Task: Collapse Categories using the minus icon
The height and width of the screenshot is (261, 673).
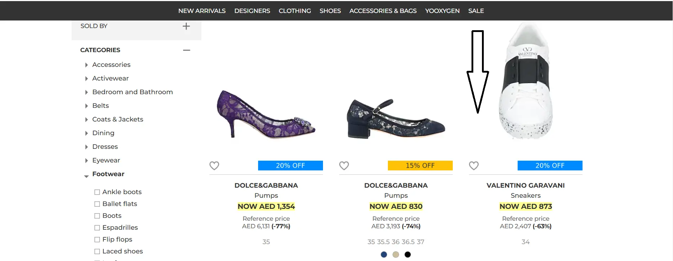Action: click(186, 50)
